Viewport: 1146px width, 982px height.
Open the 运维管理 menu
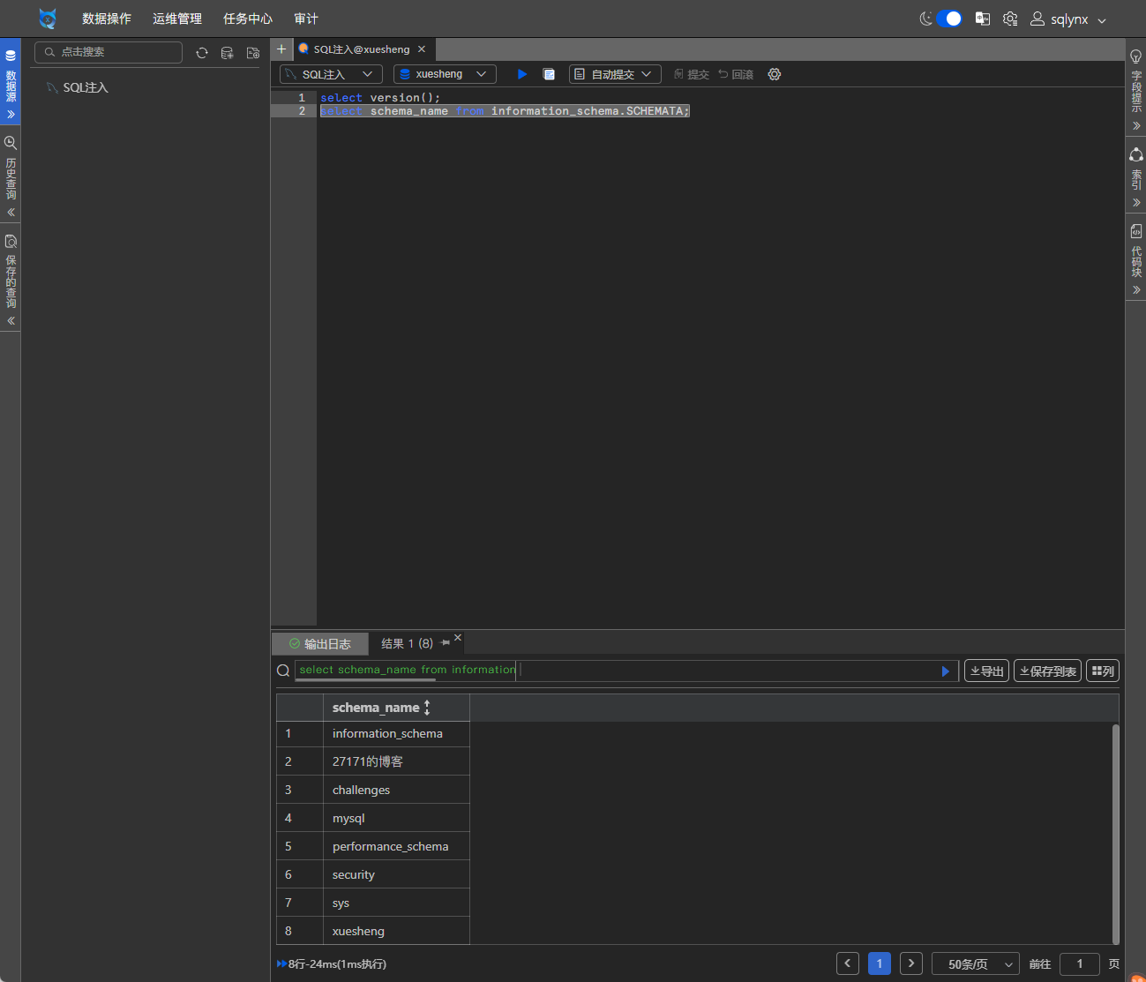click(176, 19)
